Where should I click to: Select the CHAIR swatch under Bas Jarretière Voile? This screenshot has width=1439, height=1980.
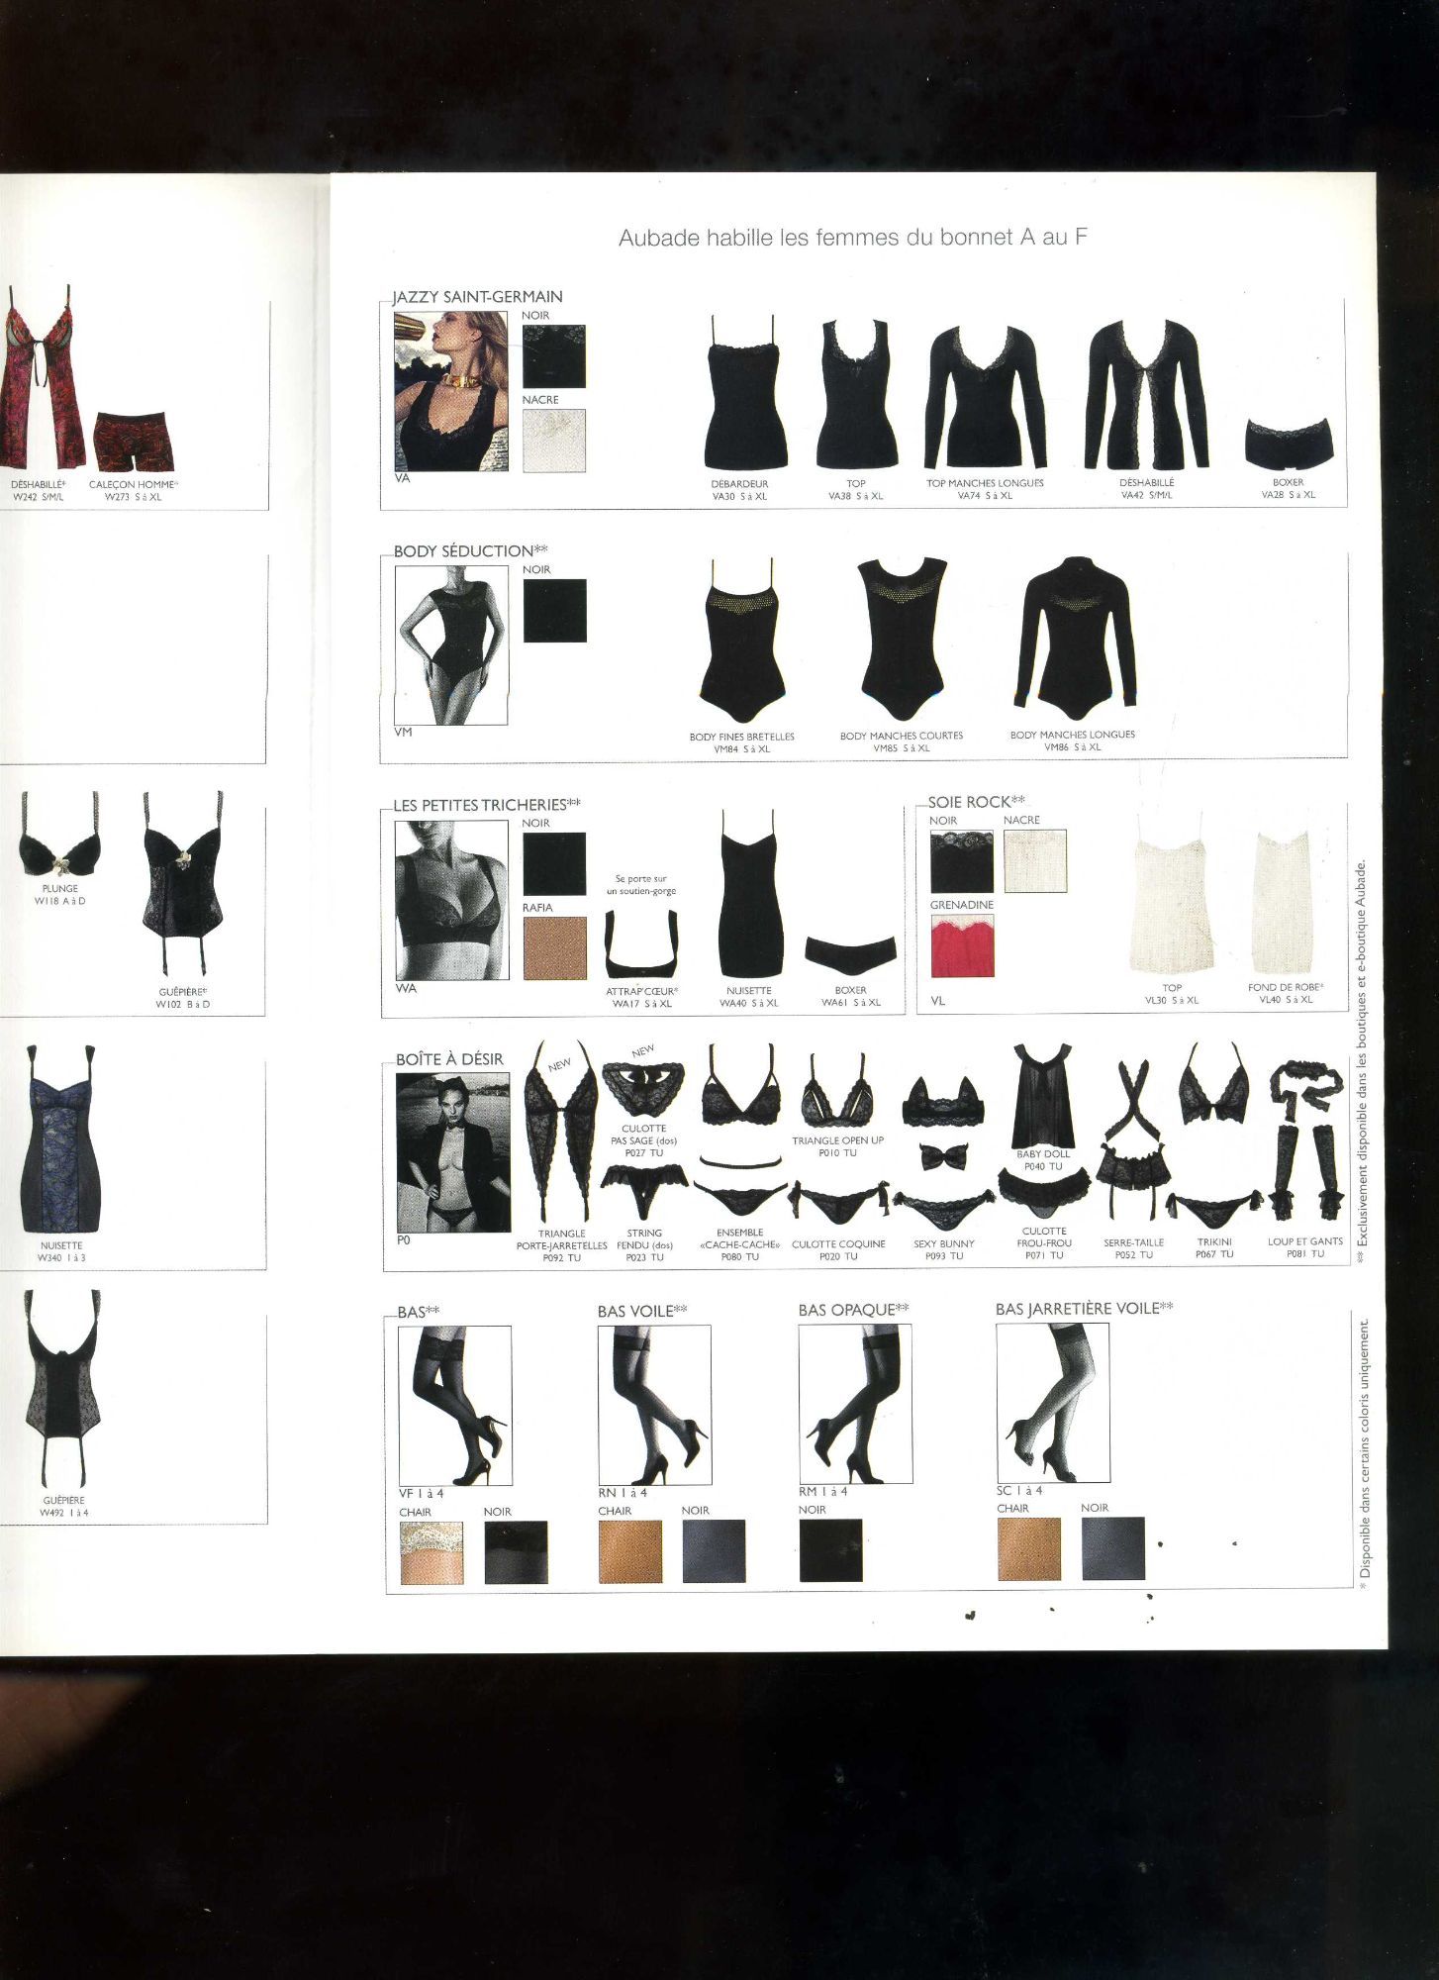tap(1029, 1548)
